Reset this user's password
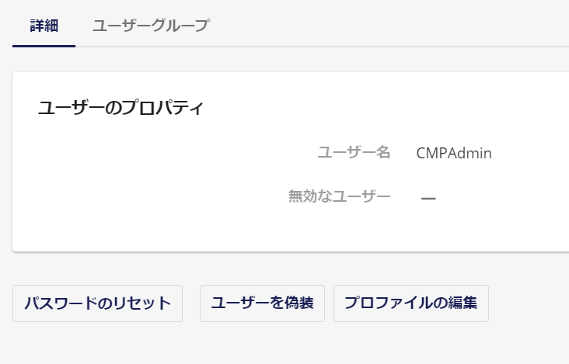The width and height of the screenshot is (569, 364). tap(98, 303)
